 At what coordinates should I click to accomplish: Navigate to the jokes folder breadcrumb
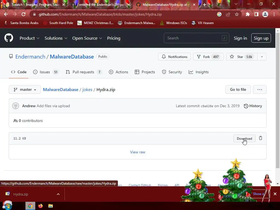[87, 89]
